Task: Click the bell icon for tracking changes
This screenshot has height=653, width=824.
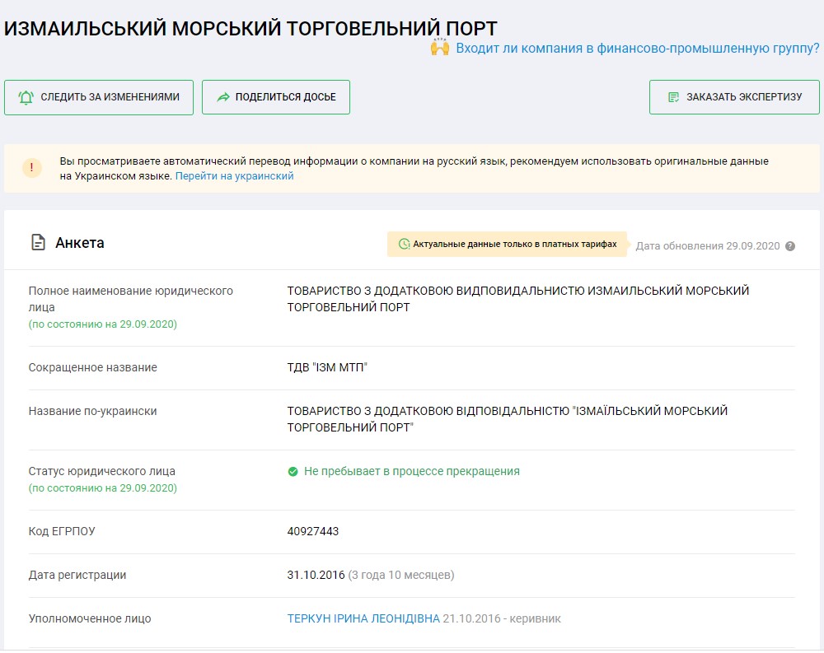Action: (26, 97)
